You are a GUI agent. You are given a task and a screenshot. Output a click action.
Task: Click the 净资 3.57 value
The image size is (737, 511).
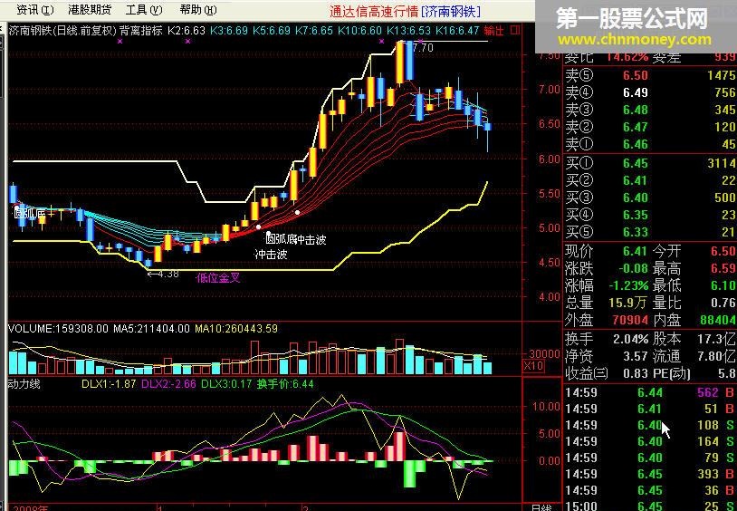click(x=636, y=356)
